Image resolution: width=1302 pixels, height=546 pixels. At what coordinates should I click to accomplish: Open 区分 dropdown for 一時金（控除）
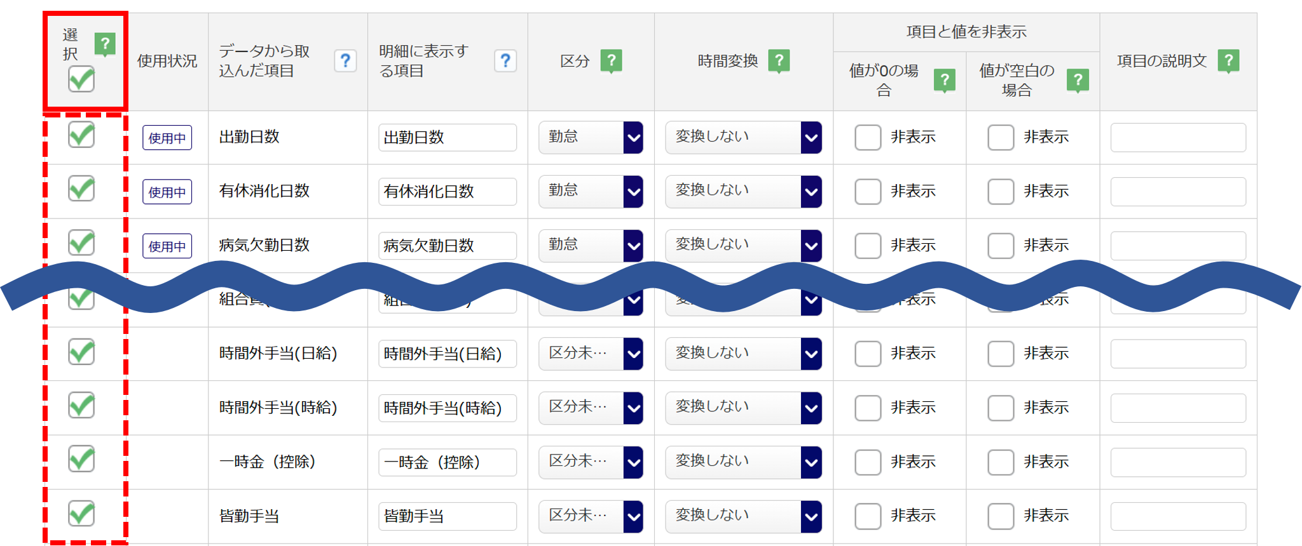(591, 462)
